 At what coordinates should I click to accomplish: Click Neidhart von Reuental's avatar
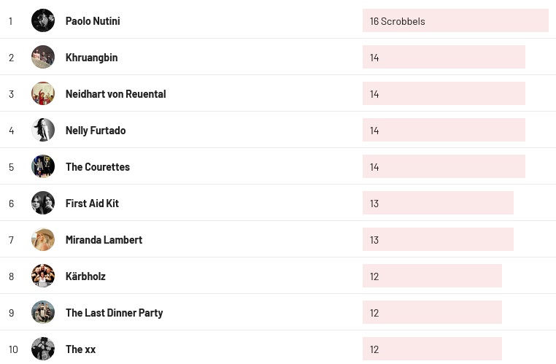click(x=43, y=93)
